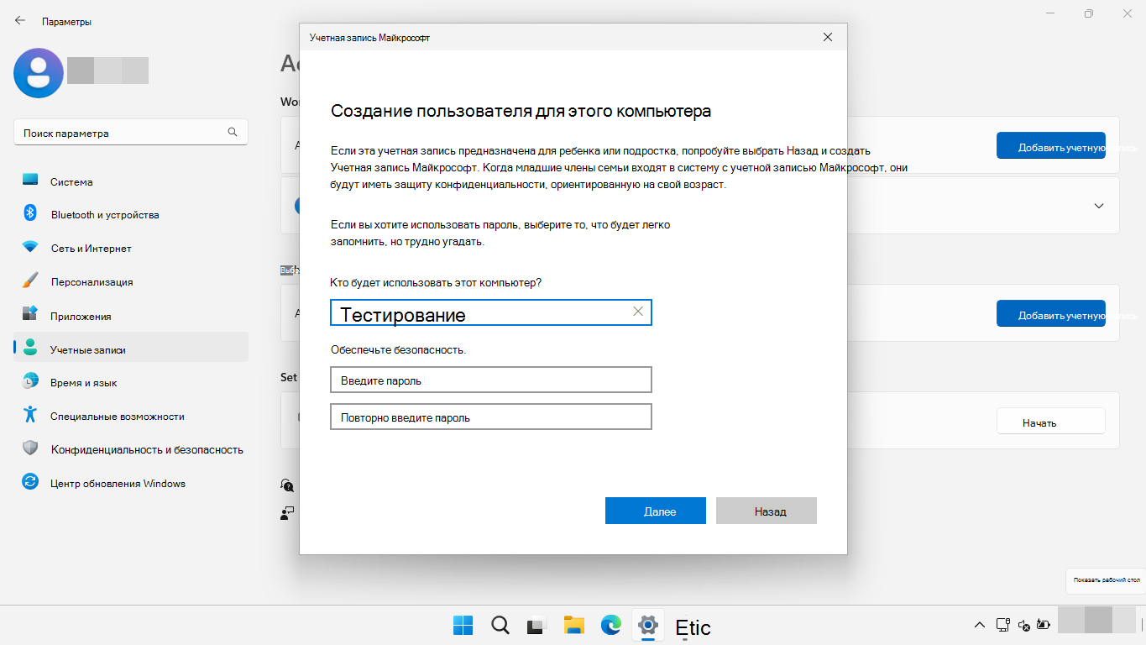Click the Создание пользователя для этого компьютера heading
Viewport: 1146px width, 645px height.
pos(521,111)
